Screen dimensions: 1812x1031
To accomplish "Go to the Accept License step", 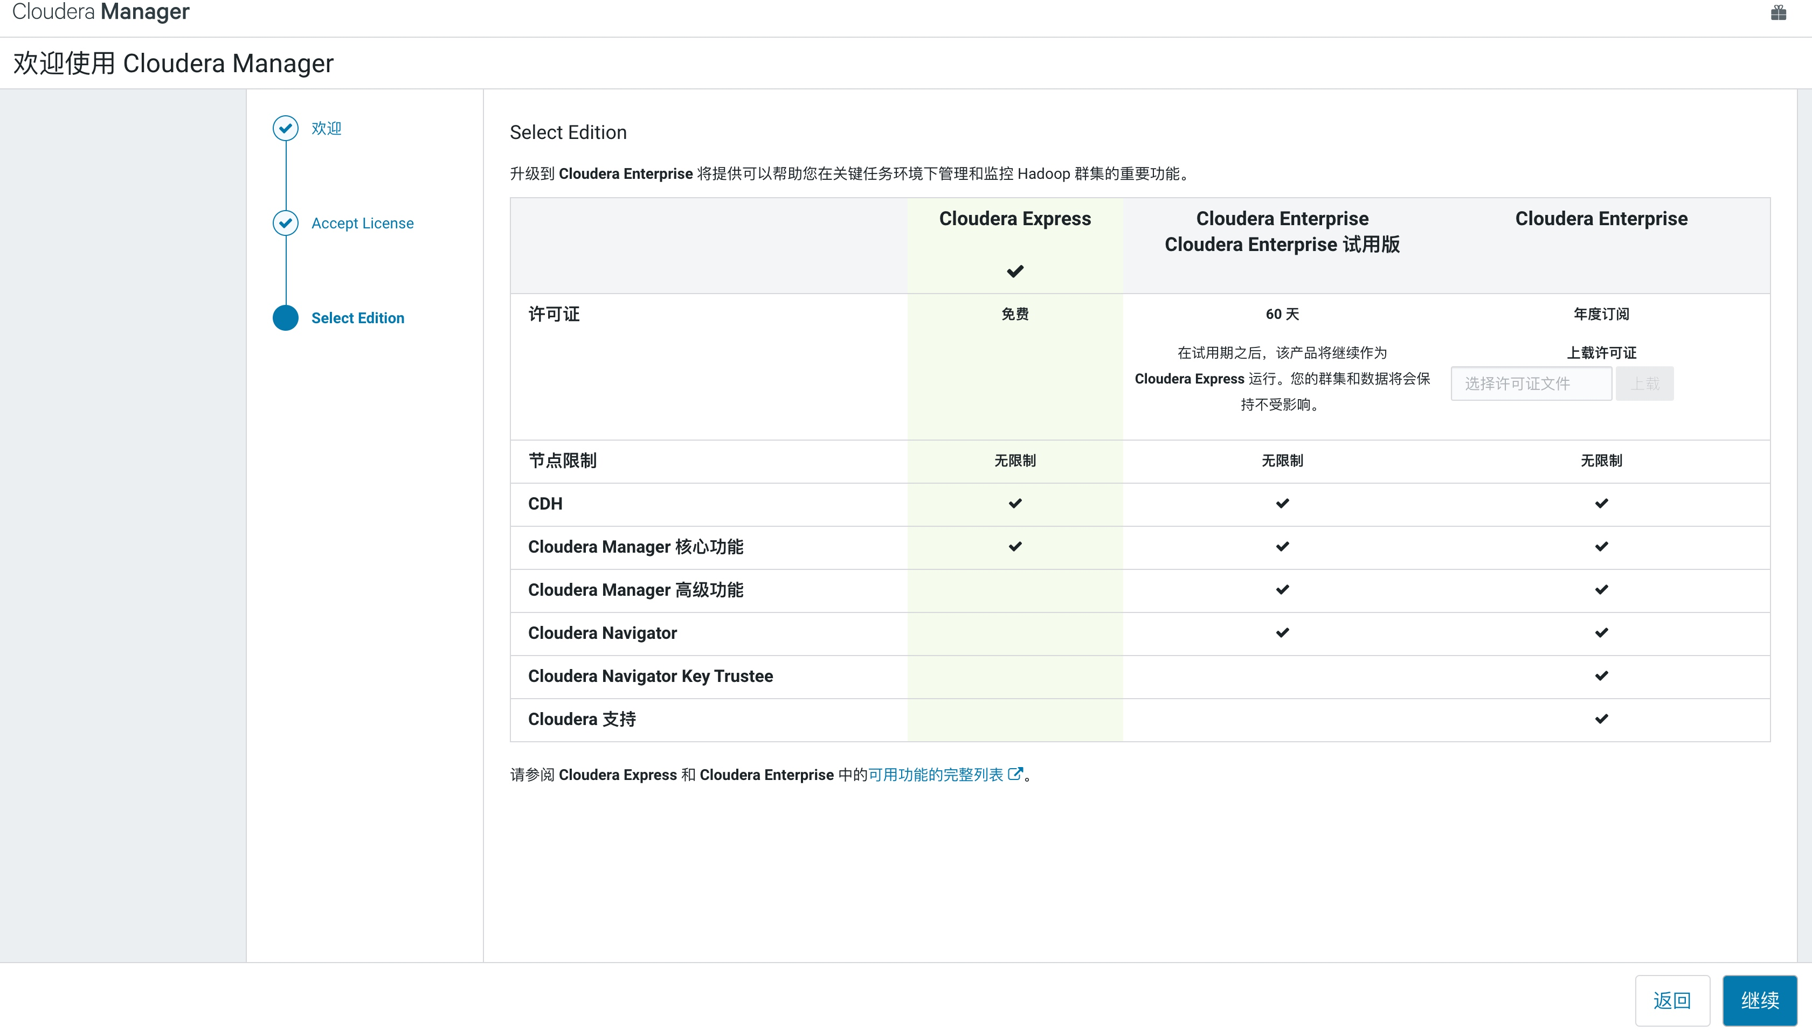I will coord(363,223).
